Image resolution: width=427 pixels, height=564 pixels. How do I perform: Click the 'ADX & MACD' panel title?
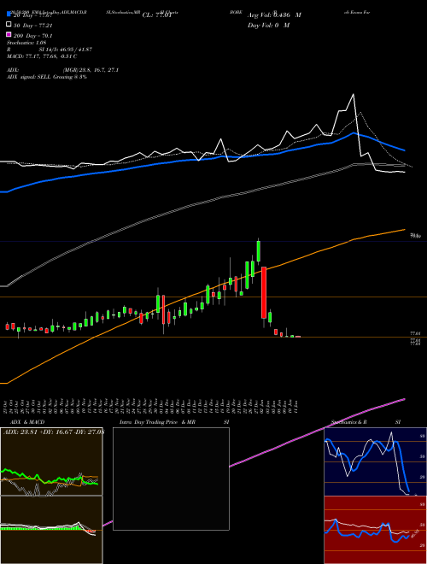[27, 422]
